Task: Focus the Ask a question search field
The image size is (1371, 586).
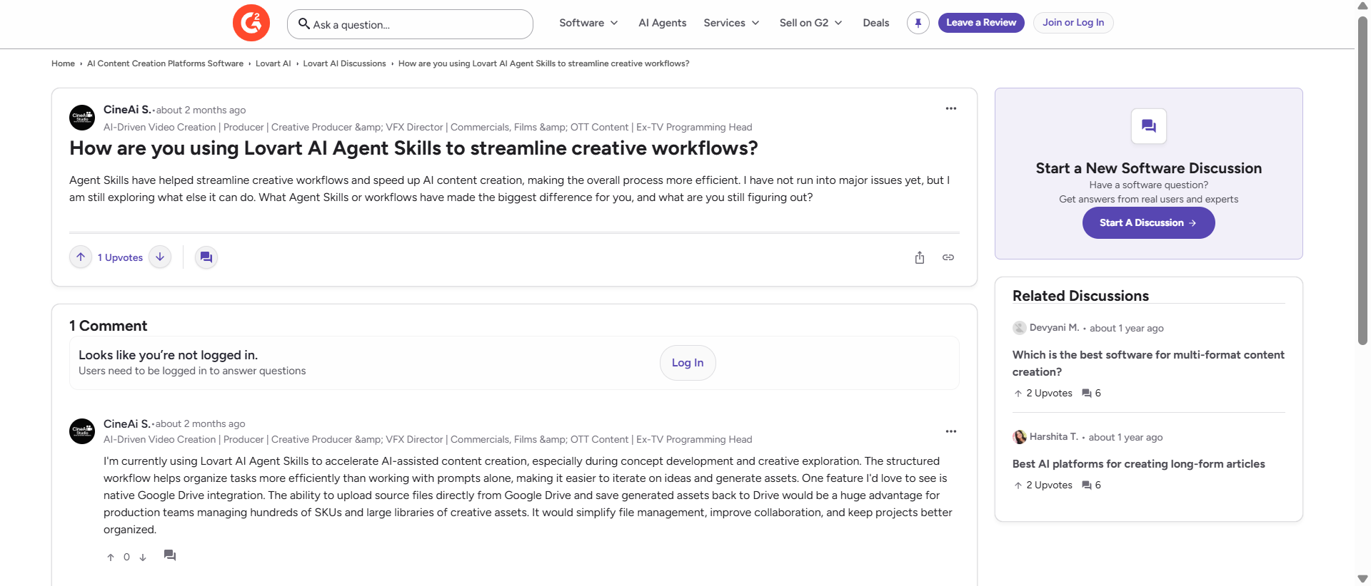Action: 410,24
